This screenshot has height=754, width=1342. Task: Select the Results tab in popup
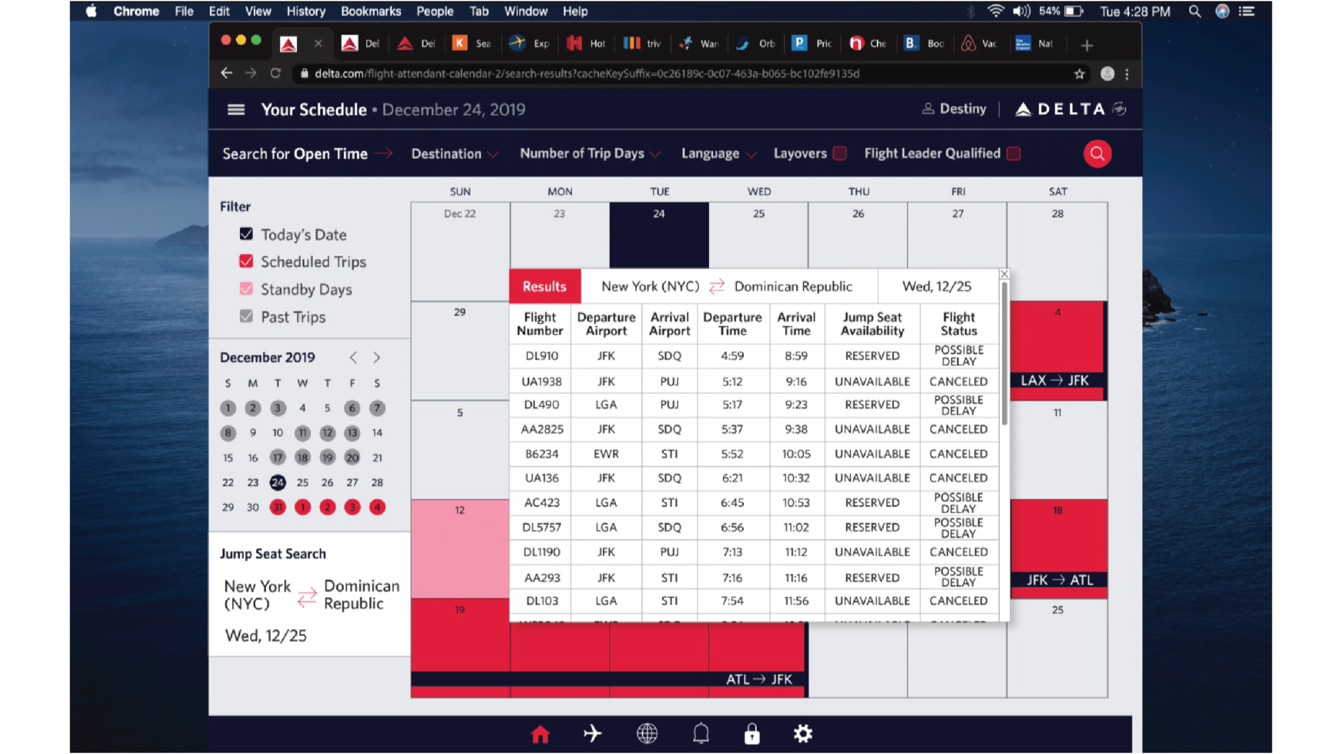(x=545, y=286)
